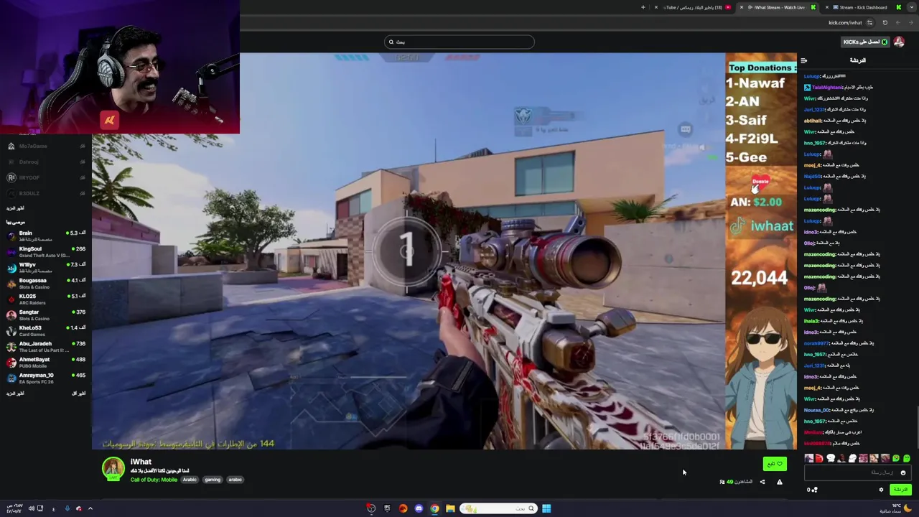Reload the kick.com page
This screenshot has width=919, height=517.
(885, 22)
